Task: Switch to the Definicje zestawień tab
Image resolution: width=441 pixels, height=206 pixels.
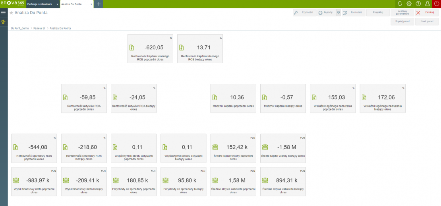Action: [x=41, y=4]
